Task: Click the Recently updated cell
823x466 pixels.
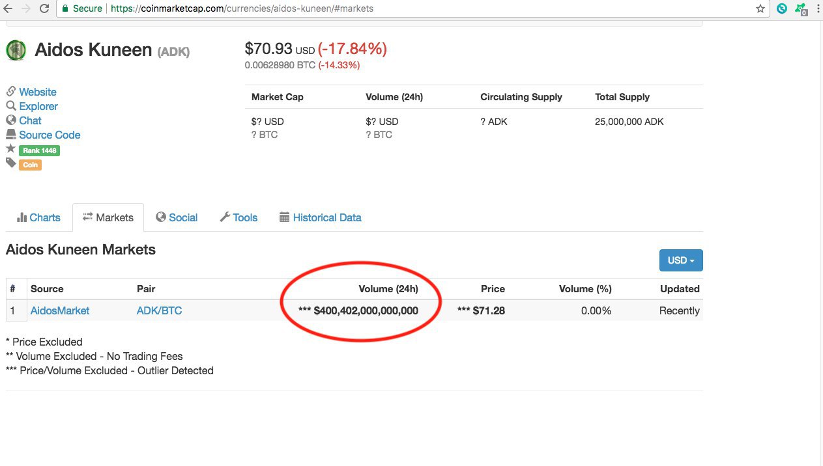Action: (680, 310)
